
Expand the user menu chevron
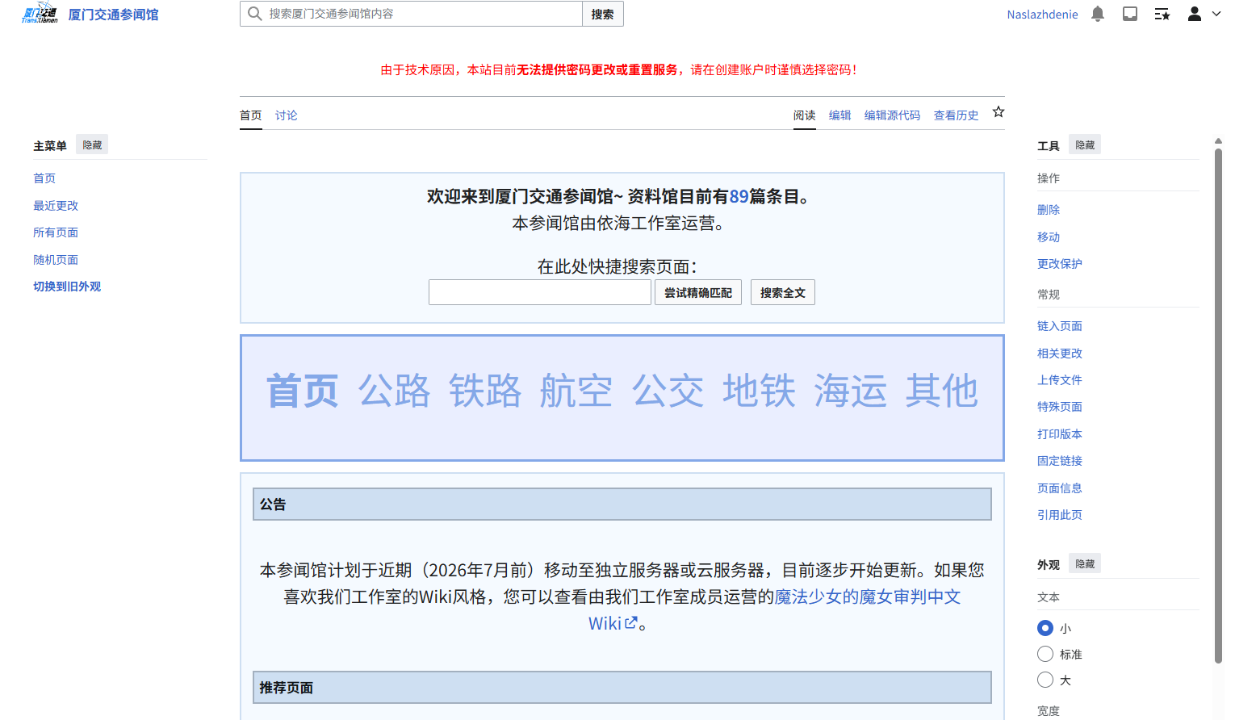pos(1215,14)
